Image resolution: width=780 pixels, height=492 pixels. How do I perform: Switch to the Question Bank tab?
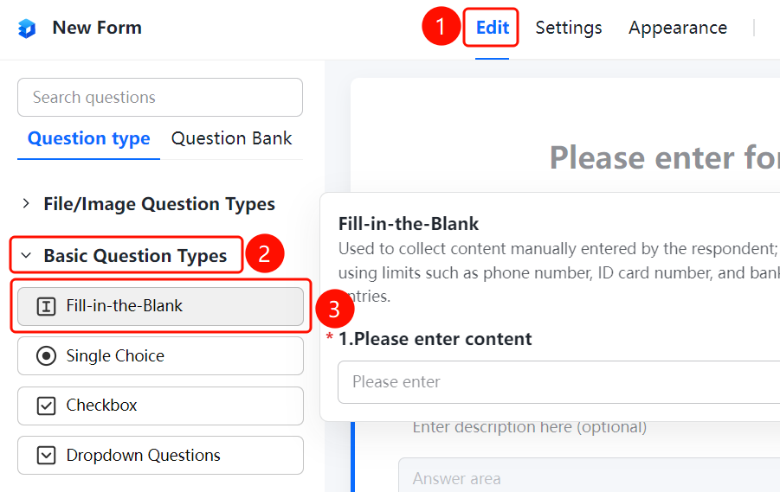coord(231,138)
